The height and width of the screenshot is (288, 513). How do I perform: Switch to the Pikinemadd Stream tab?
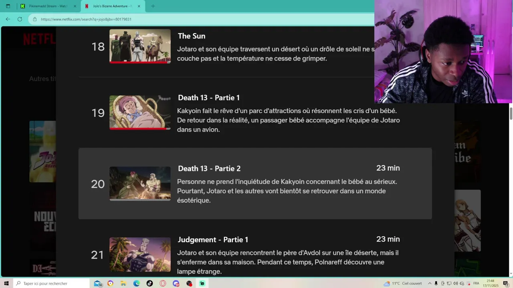(48, 6)
